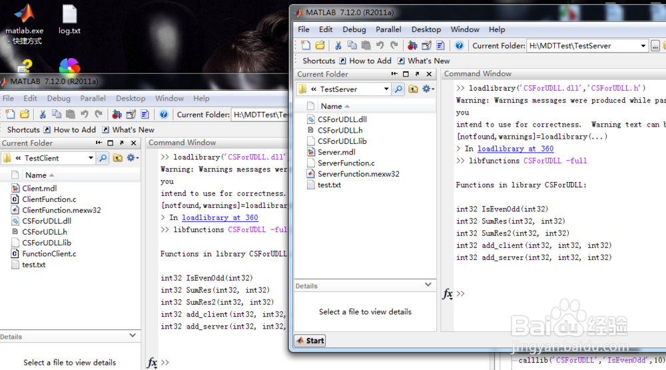
Task: Click Undo icon in TestServer MATLAB toolbar
Action: (380, 45)
